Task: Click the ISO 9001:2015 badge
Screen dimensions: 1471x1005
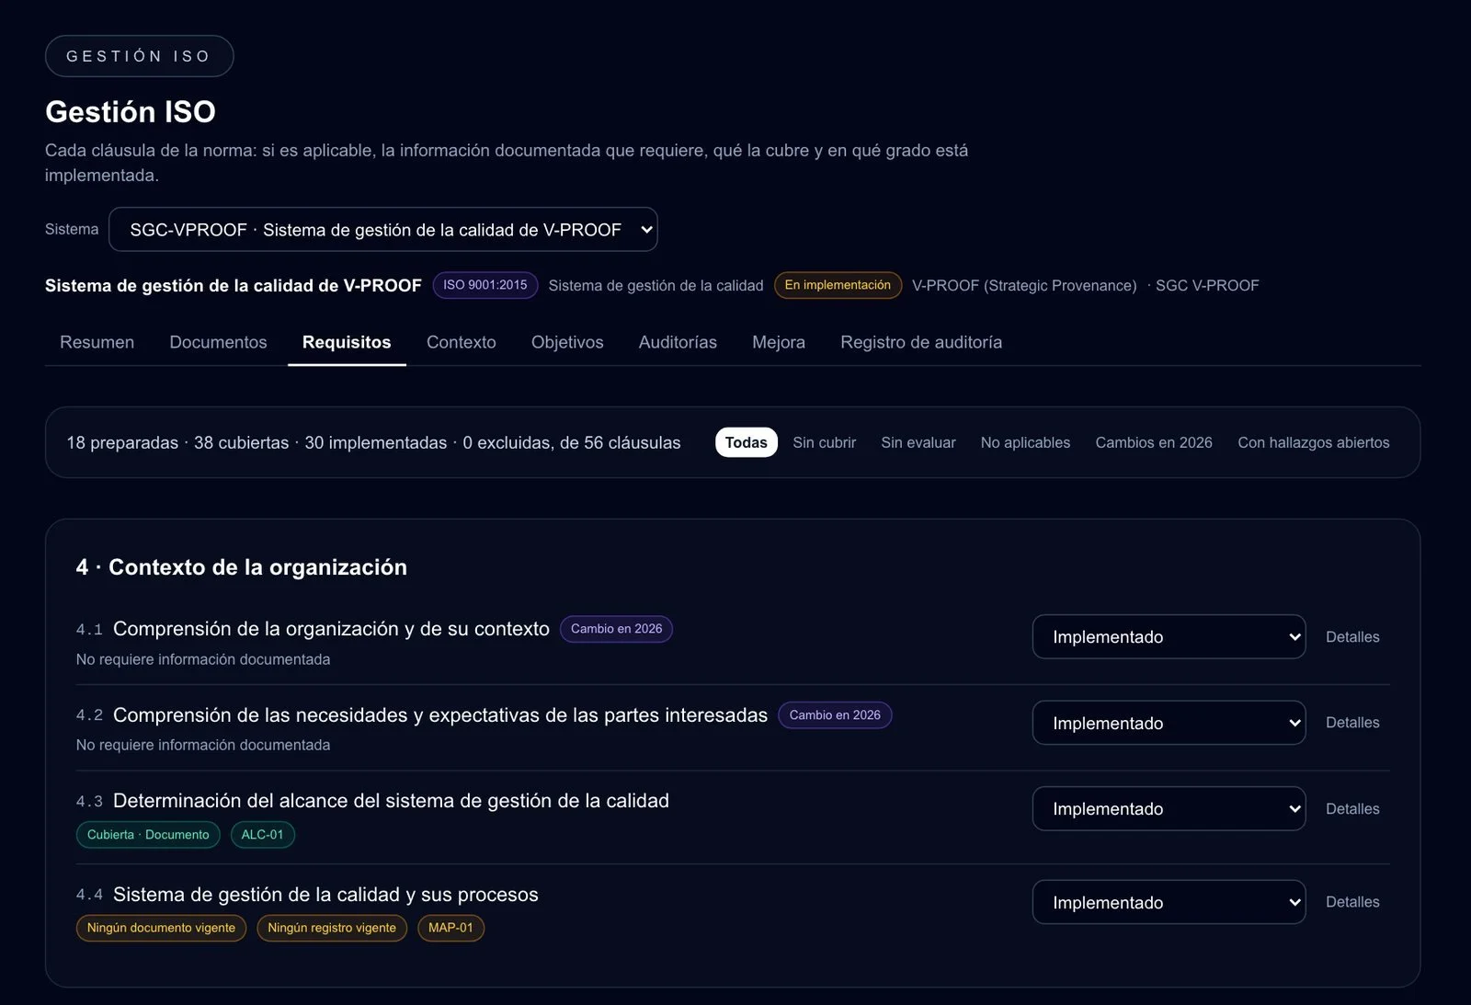Action: click(x=485, y=285)
